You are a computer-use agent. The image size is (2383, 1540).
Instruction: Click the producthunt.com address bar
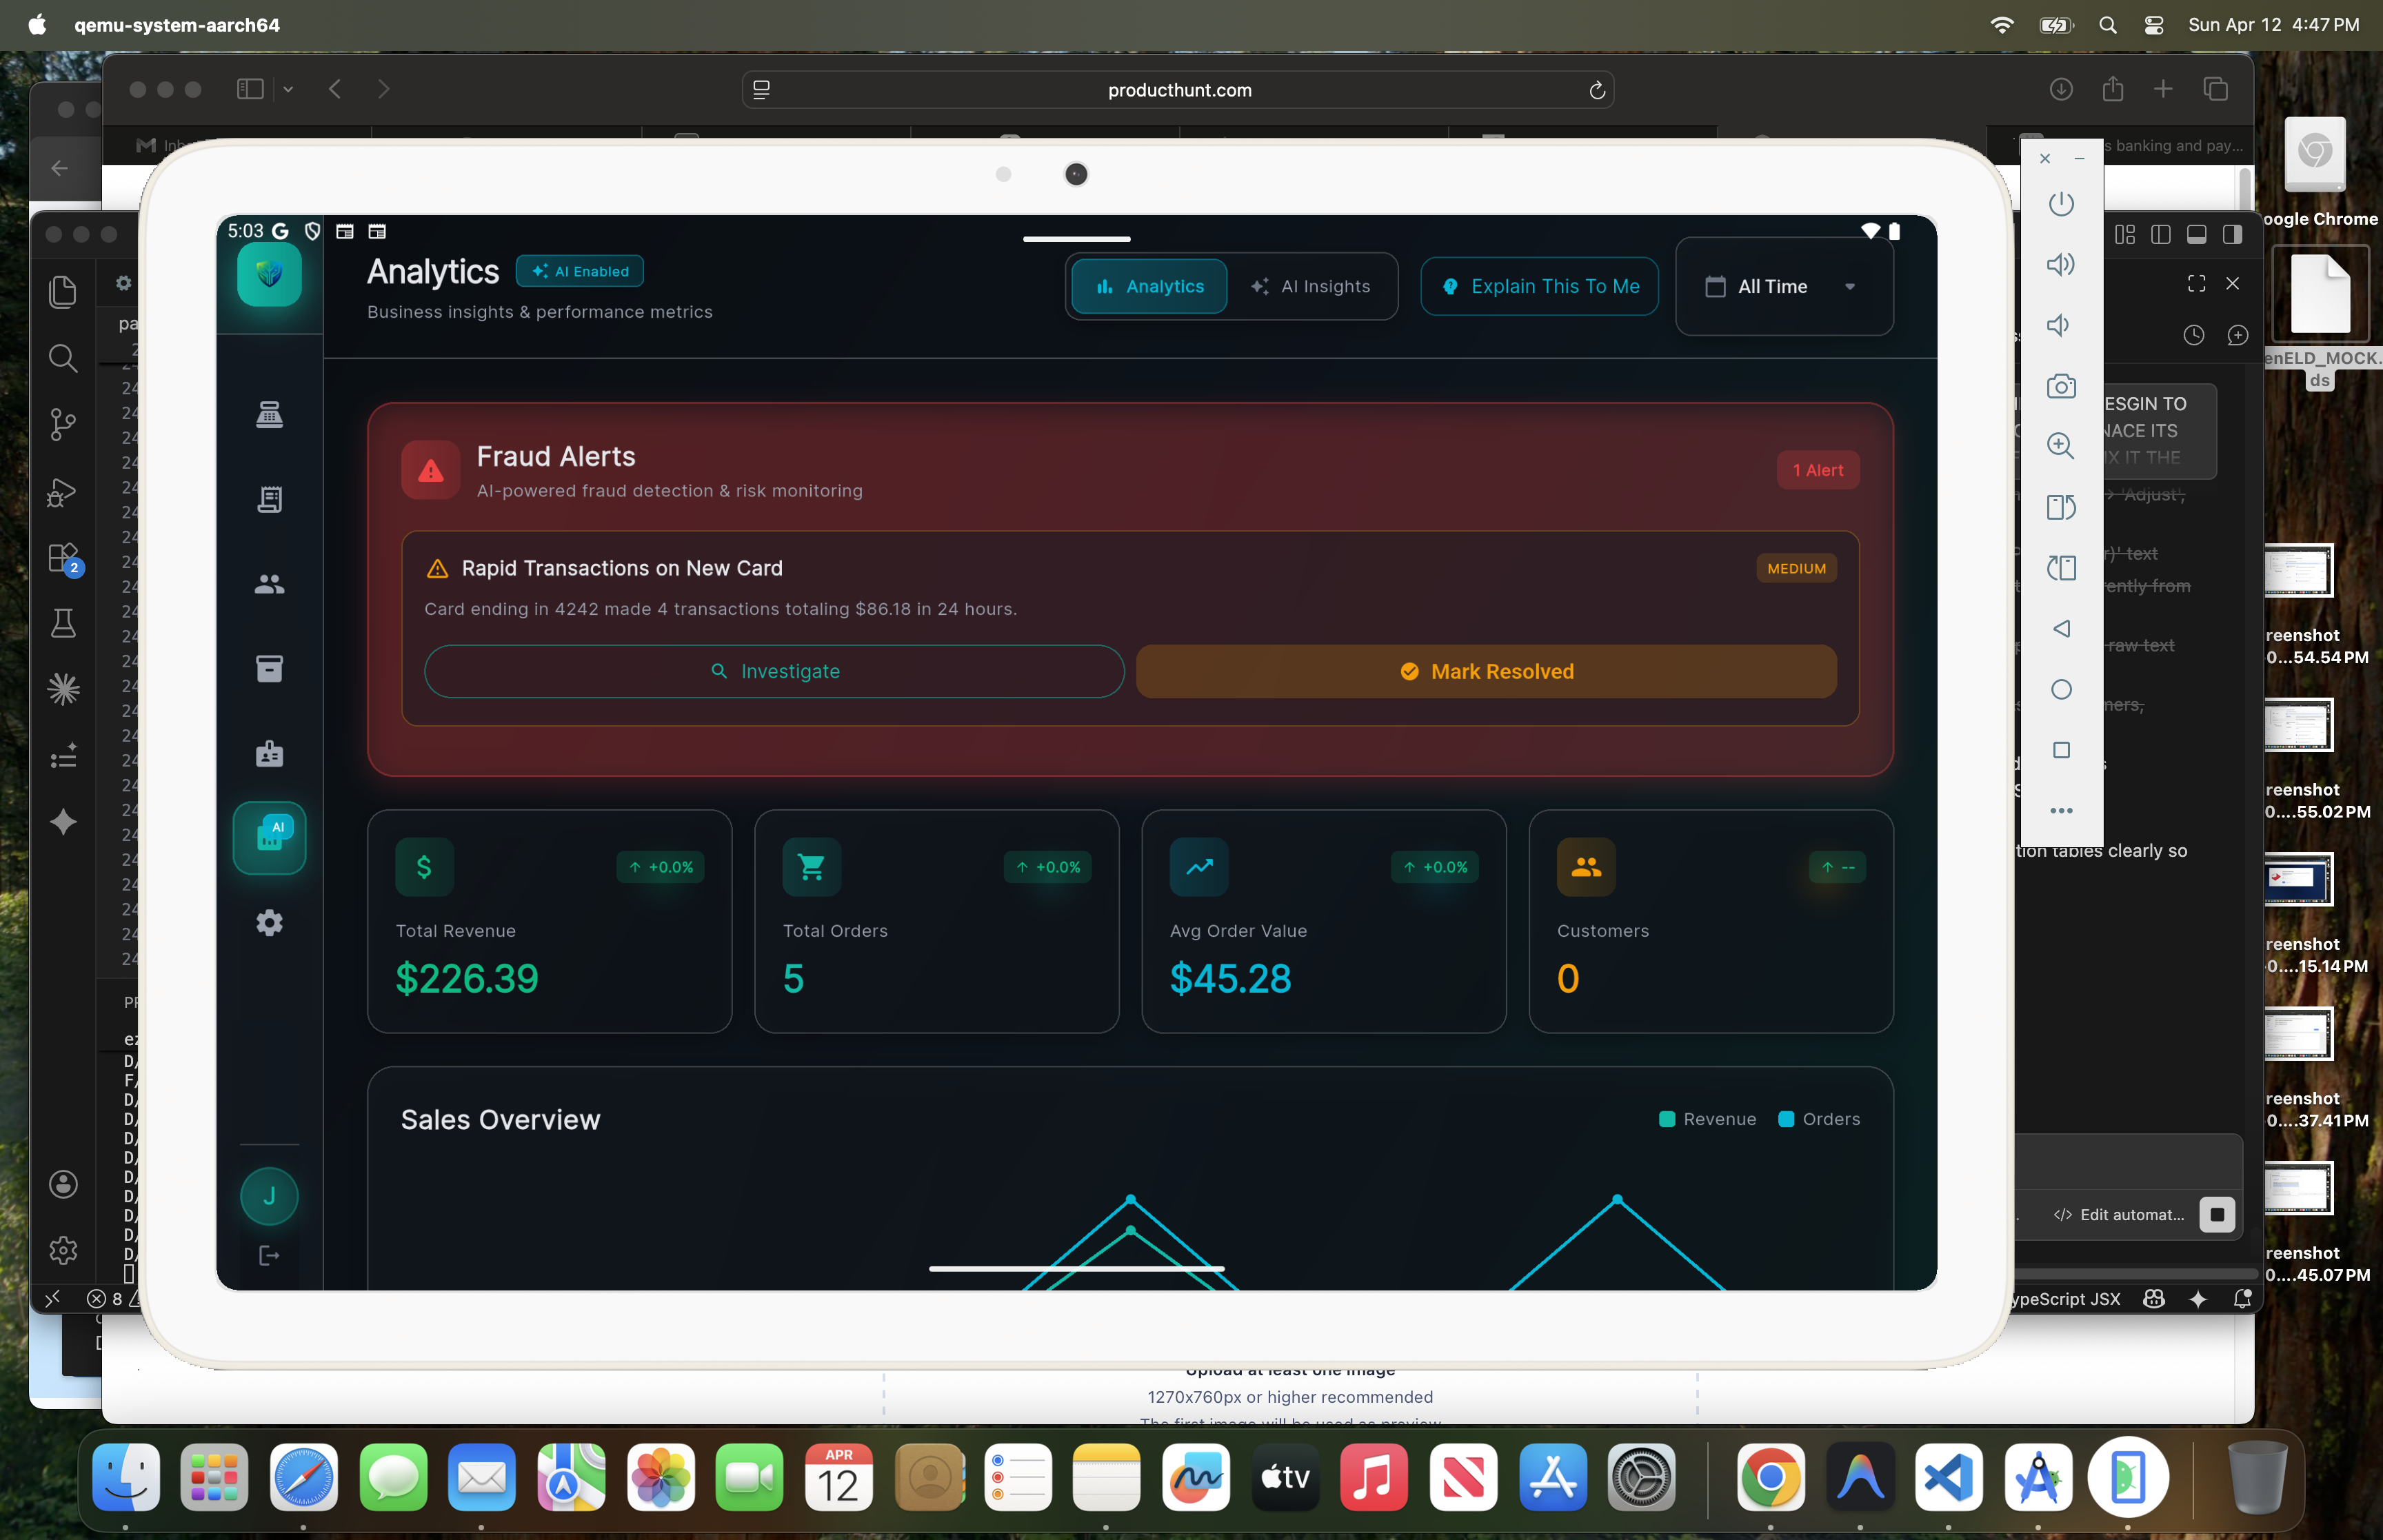(1178, 90)
